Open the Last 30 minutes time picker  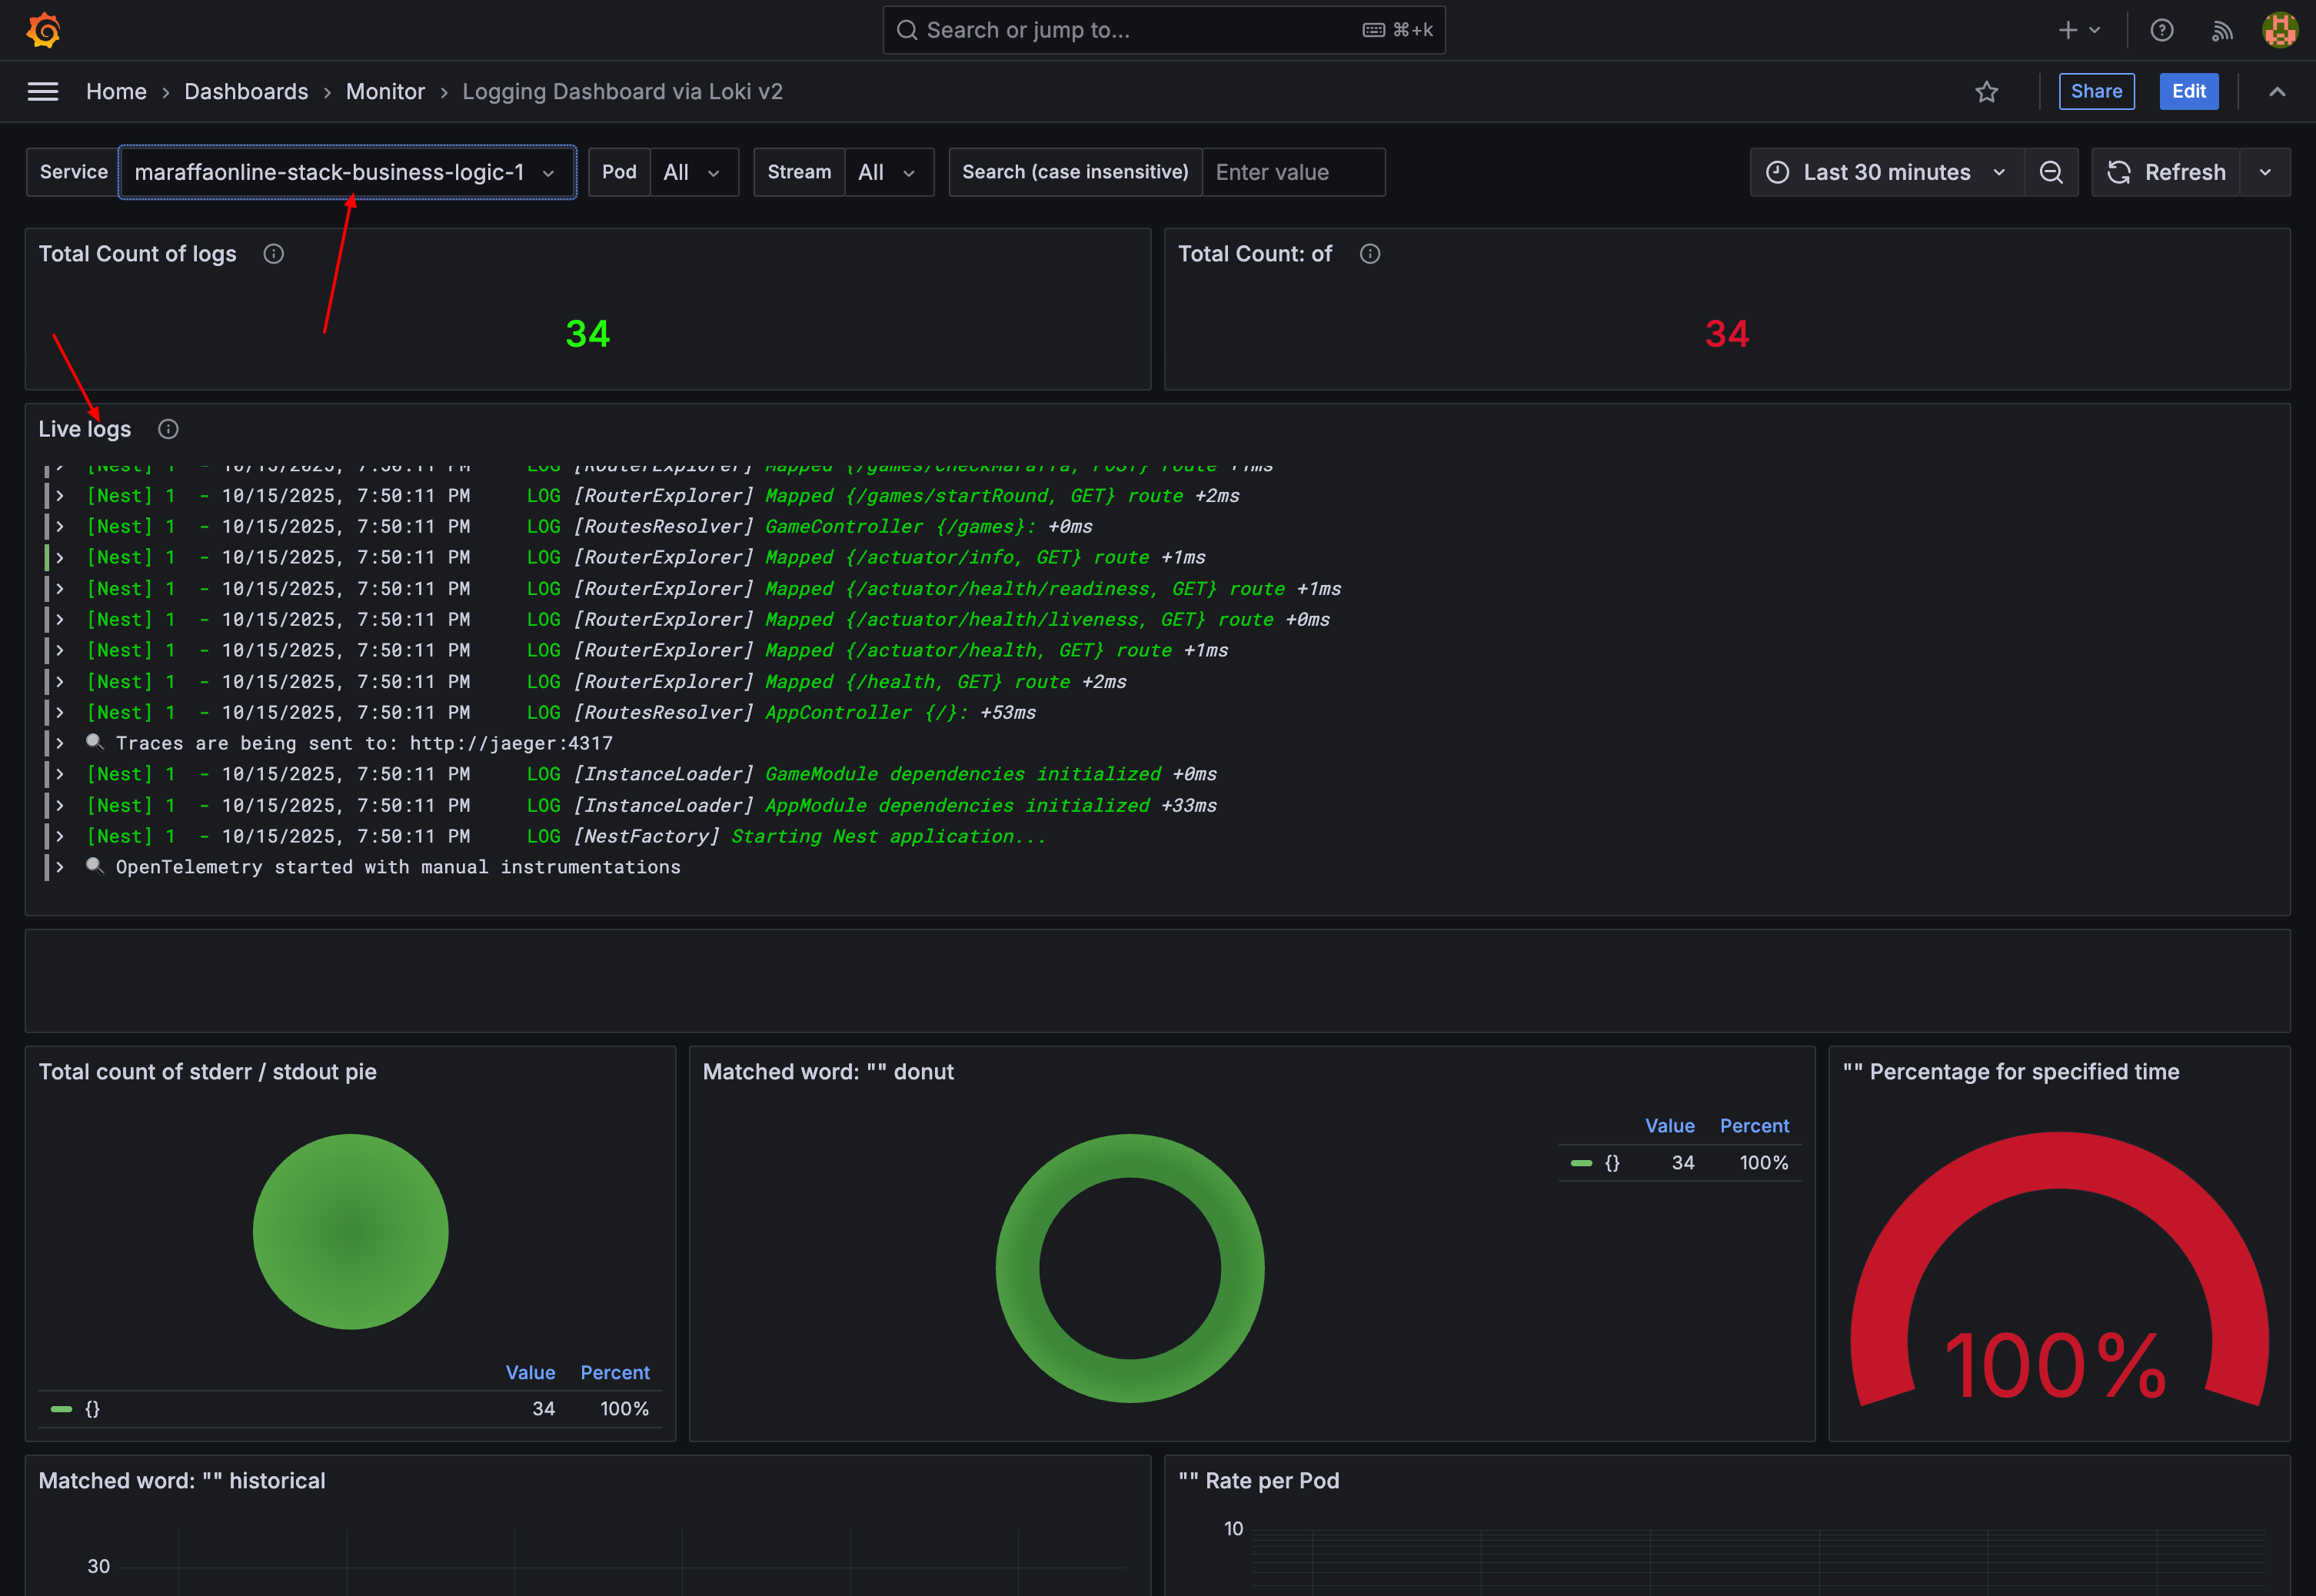pyautogui.click(x=1886, y=172)
